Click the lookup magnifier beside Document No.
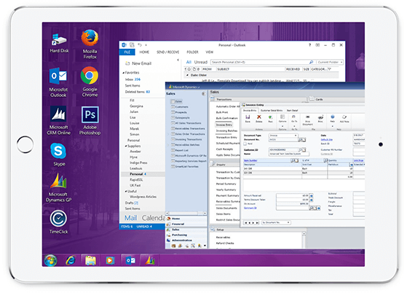 [301, 140]
